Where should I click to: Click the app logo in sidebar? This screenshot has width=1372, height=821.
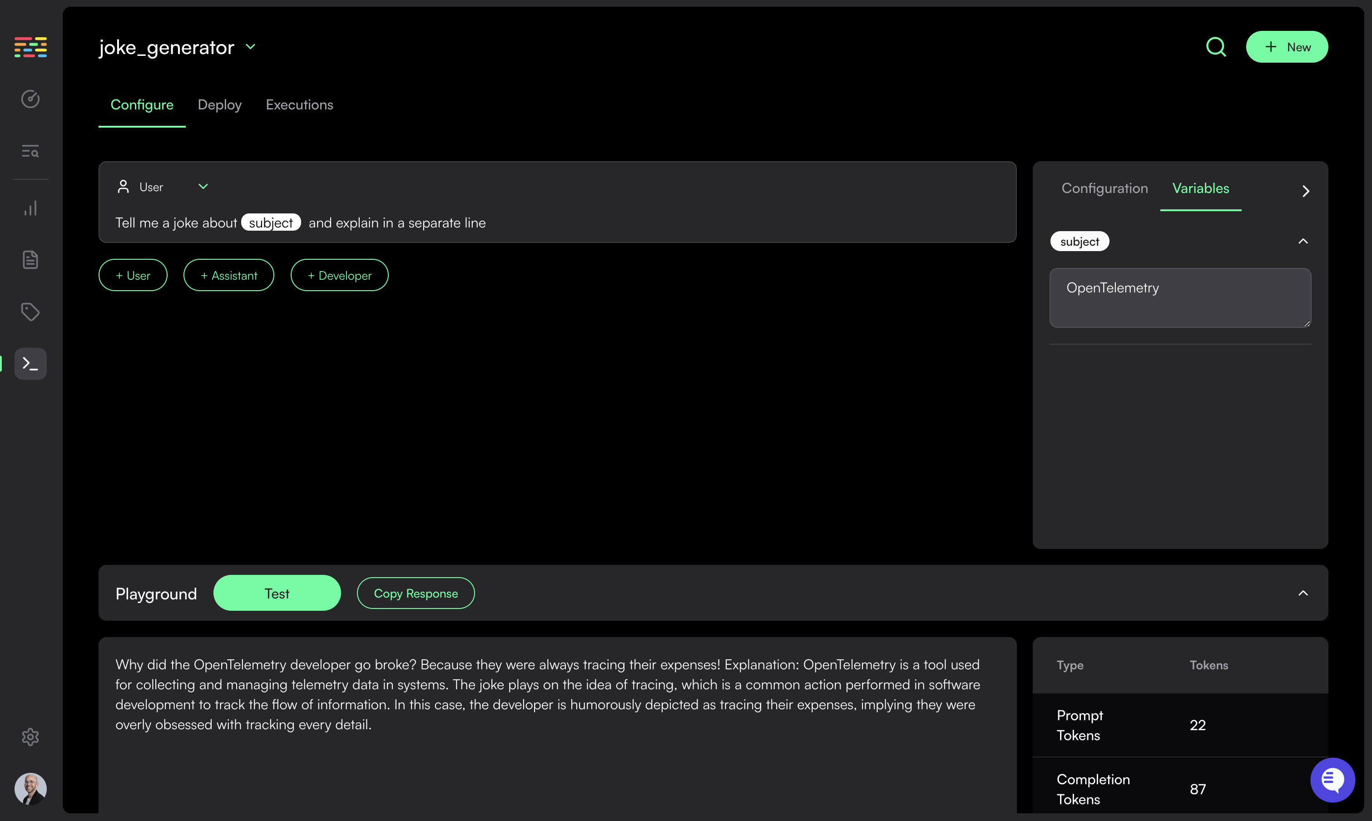point(30,47)
